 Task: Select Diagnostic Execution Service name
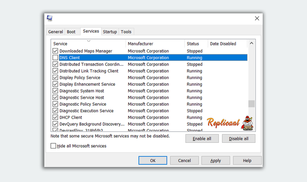pos(86,111)
